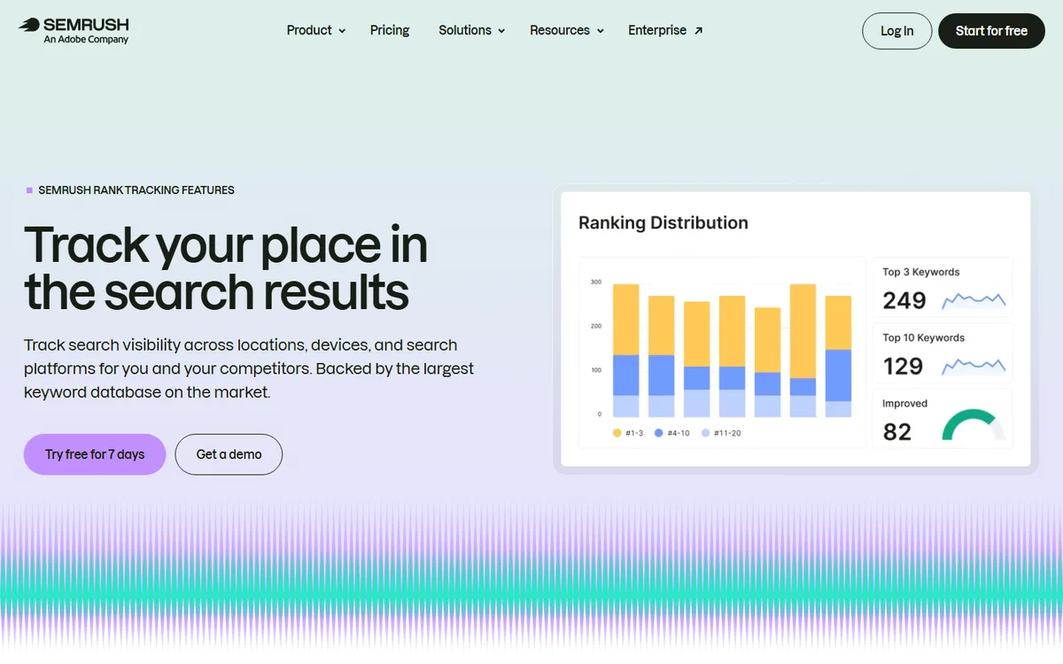The height and width of the screenshot is (664, 1063).
Task: Click the Top 3 Keywords value 249
Action: pos(904,301)
